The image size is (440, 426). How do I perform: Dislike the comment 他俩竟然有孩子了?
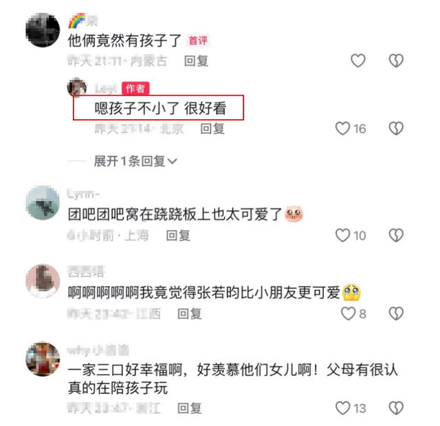point(396,61)
